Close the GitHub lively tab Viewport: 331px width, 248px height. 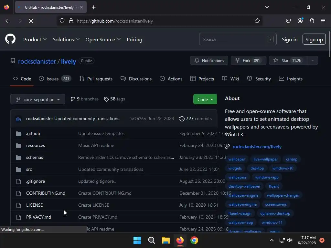81,7
